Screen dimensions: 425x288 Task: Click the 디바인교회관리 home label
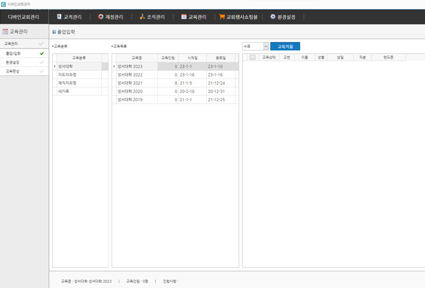tap(24, 17)
